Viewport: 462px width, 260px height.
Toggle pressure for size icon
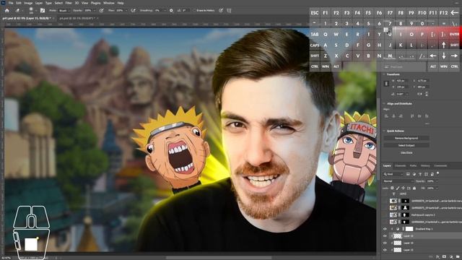tap(221, 10)
